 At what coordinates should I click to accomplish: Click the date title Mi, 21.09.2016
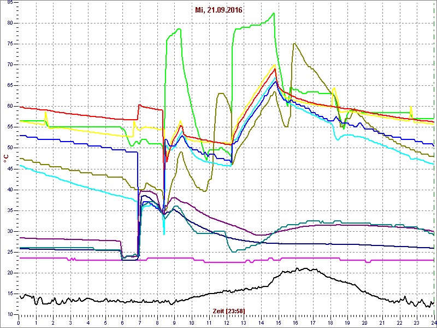[x=218, y=10]
